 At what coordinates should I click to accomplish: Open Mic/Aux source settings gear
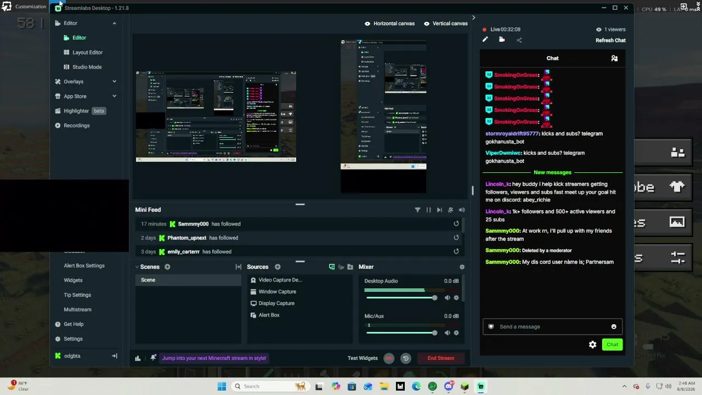coord(456,333)
